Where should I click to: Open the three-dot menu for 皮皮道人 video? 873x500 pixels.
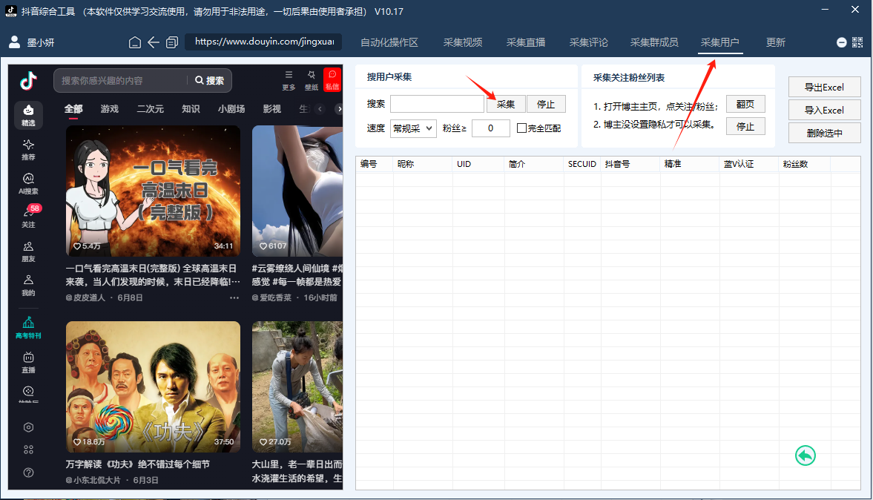click(234, 298)
